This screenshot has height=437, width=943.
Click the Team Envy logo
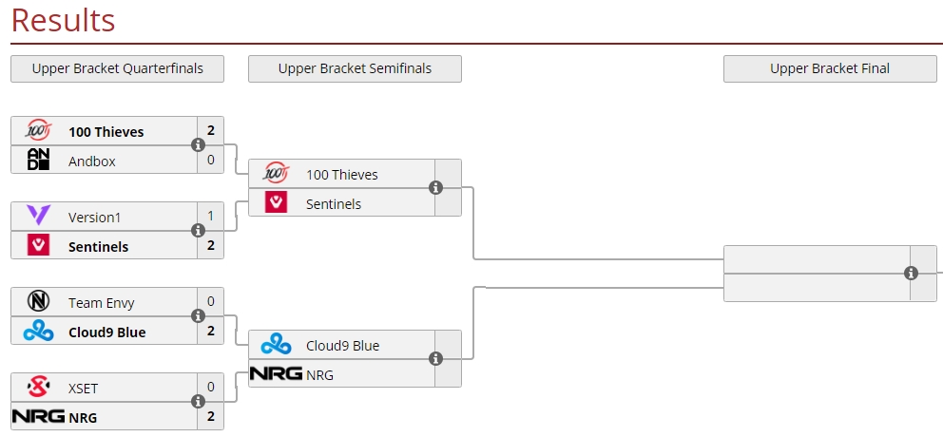38,302
